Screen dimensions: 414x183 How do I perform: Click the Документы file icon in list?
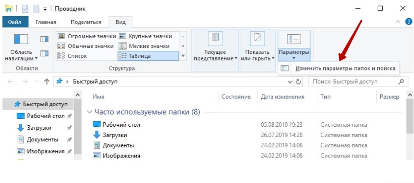coord(97,145)
